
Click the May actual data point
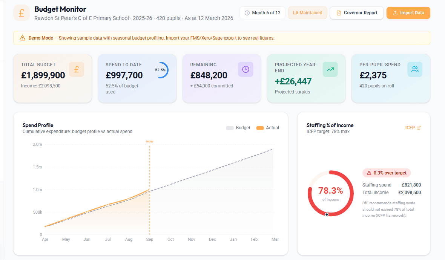click(66, 219)
